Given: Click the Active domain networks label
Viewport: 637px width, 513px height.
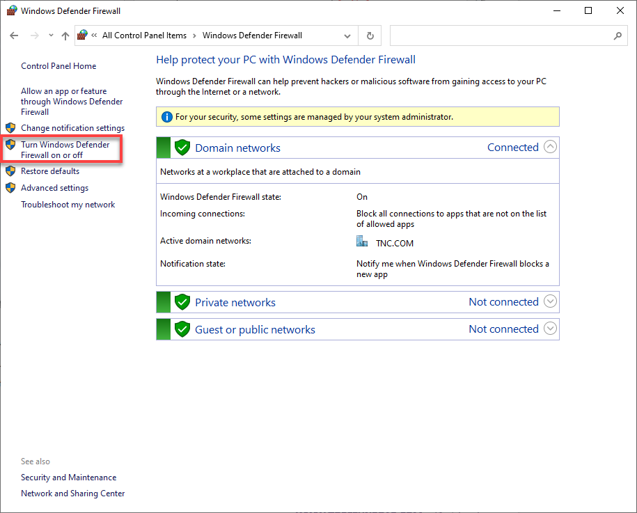Looking at the screenshot, I should point(205,241).
